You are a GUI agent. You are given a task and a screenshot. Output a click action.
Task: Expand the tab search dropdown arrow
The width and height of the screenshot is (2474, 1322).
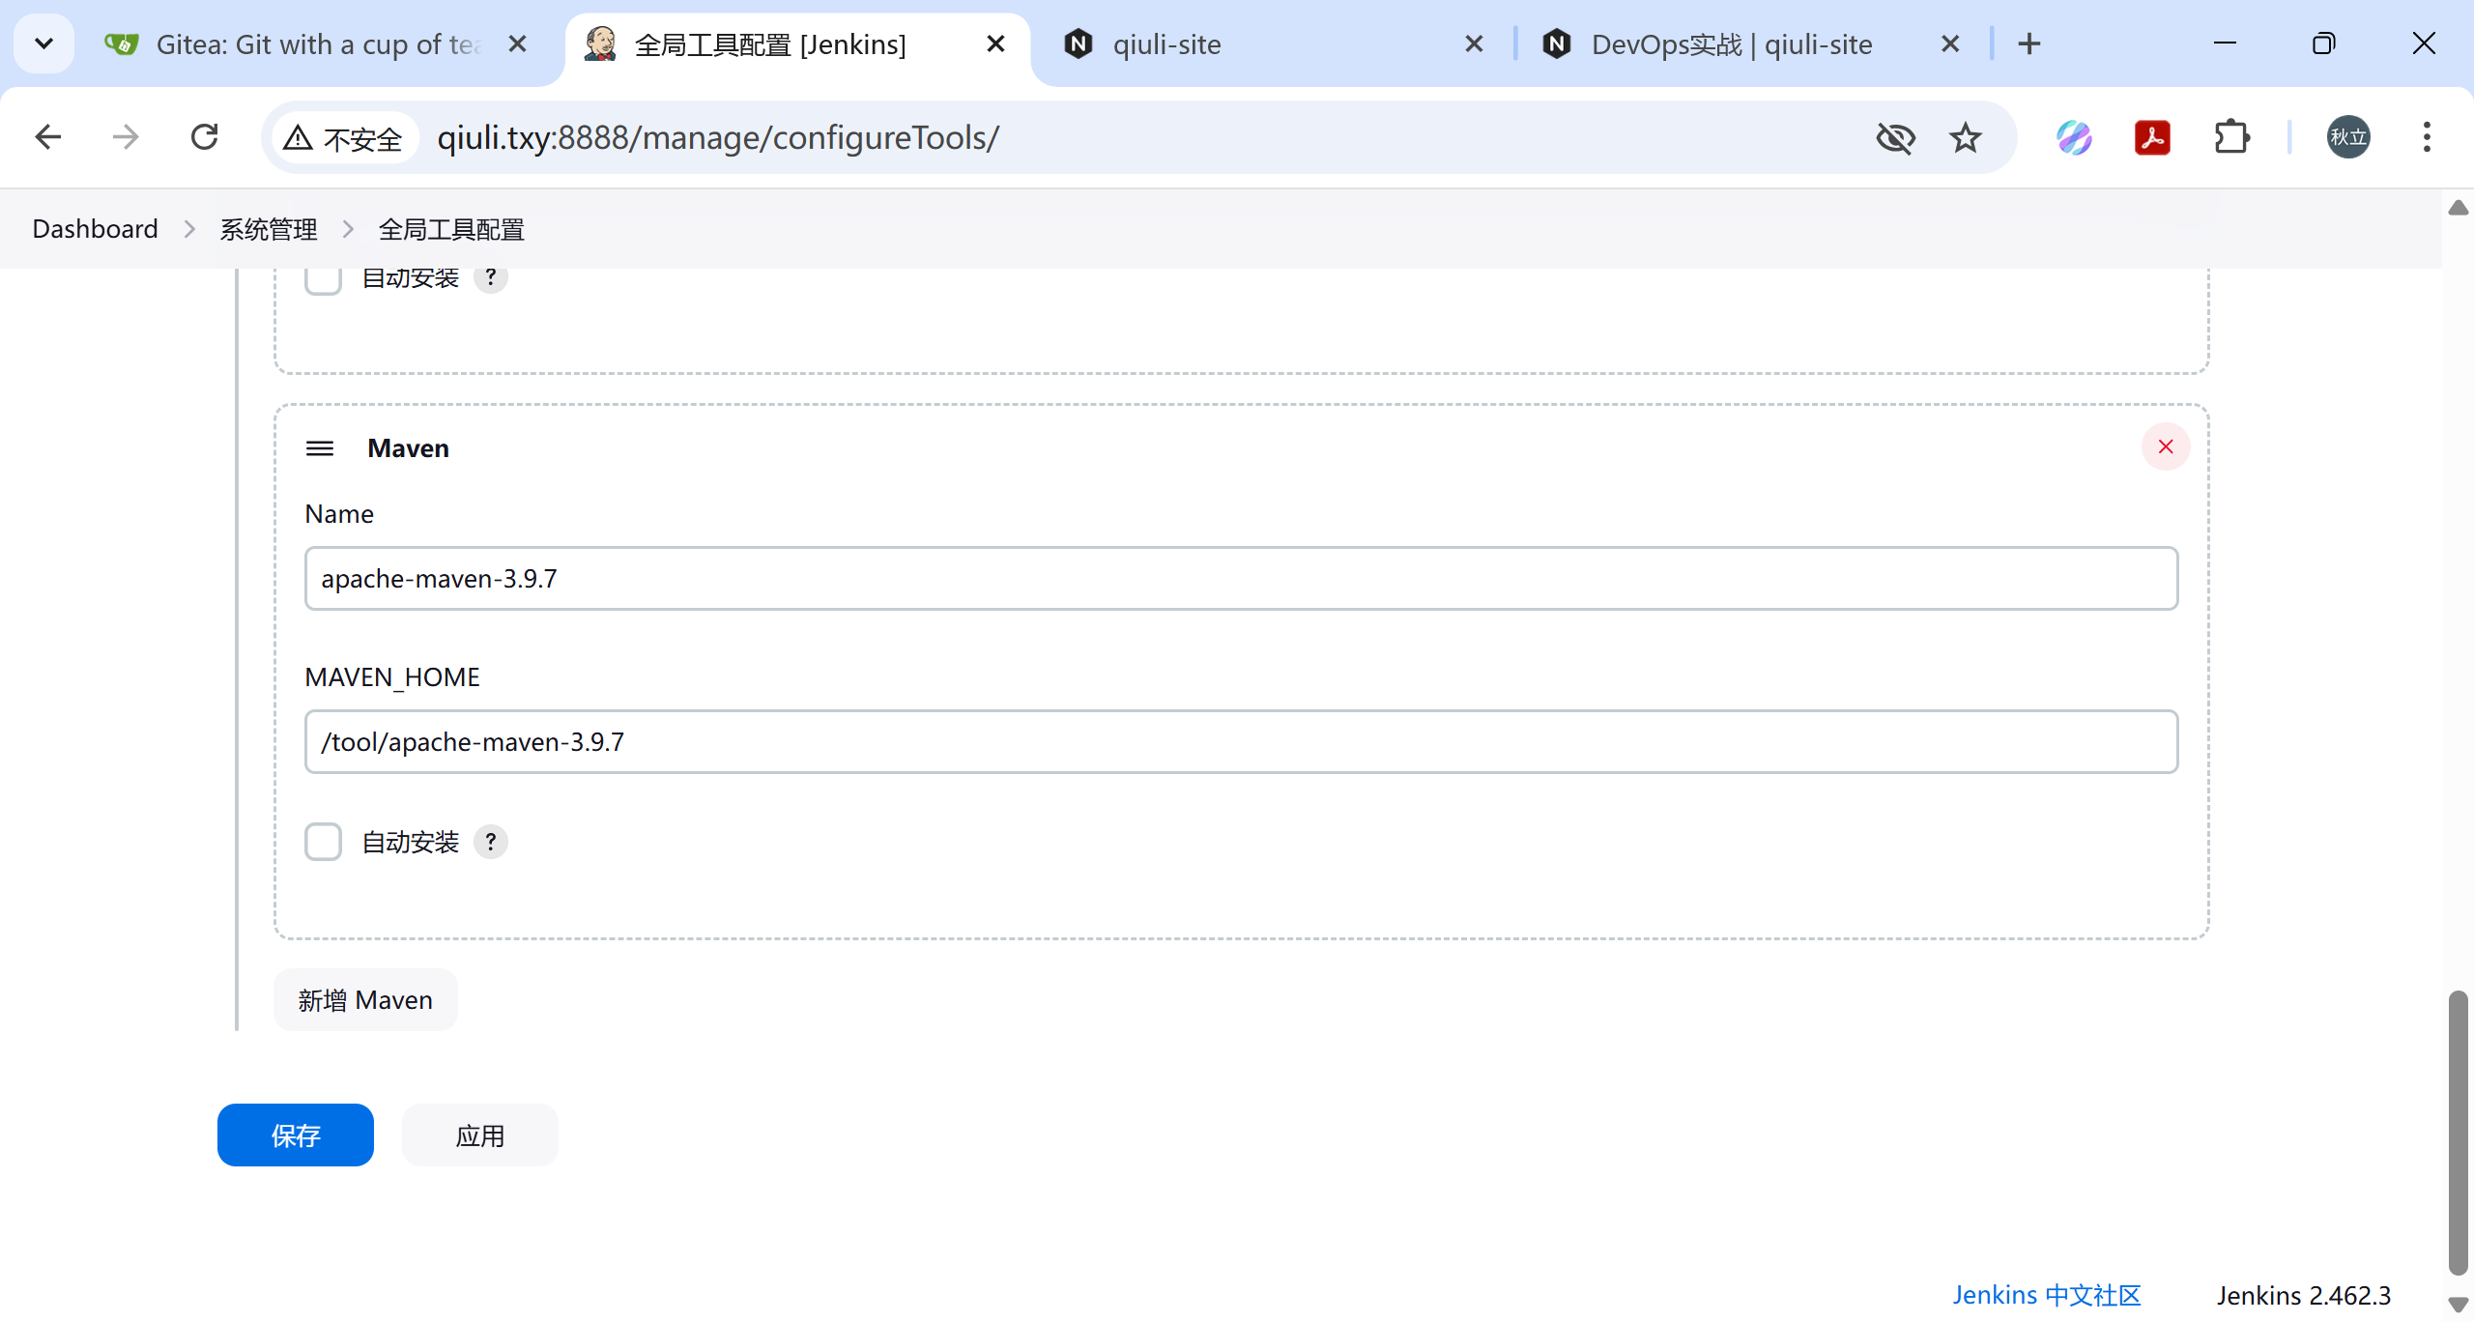[x=43, y=43]
